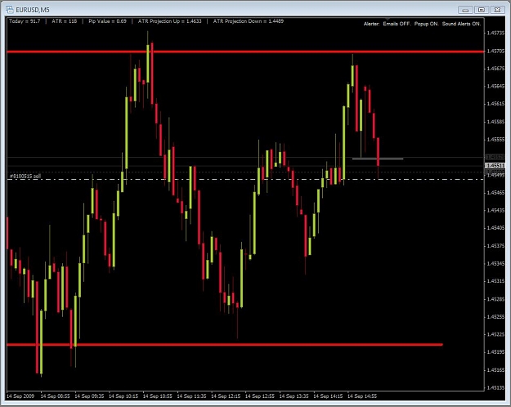Click the EURUSD,M5 window title
Image resolution: width=511 pixels, height=407 pixels.
pyautogui.click(x=33, y=10)
